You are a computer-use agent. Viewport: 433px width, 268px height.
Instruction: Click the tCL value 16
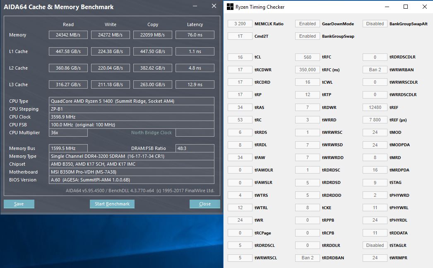240,57
